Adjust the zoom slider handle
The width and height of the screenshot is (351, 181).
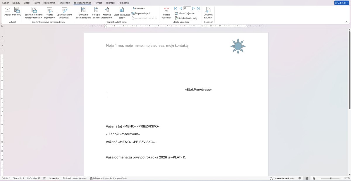(331, 178)
